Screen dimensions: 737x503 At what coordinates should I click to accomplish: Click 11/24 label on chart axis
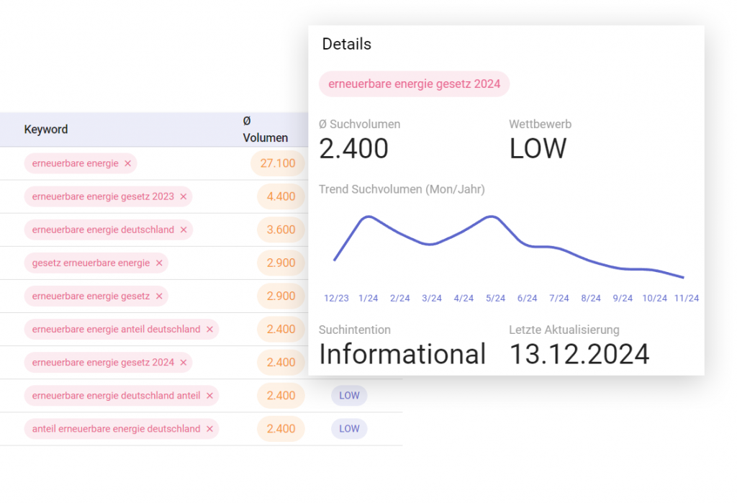687,298
